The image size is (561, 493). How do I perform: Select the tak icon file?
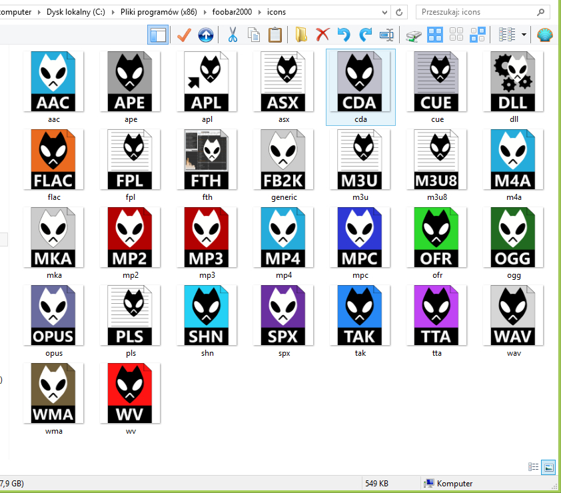[360, 321]
